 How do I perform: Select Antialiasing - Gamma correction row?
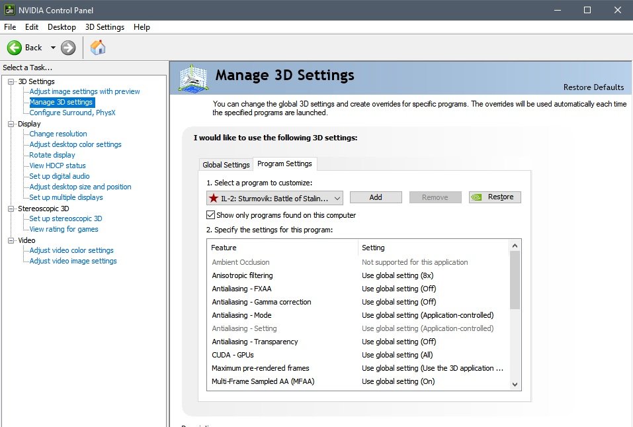359,302
